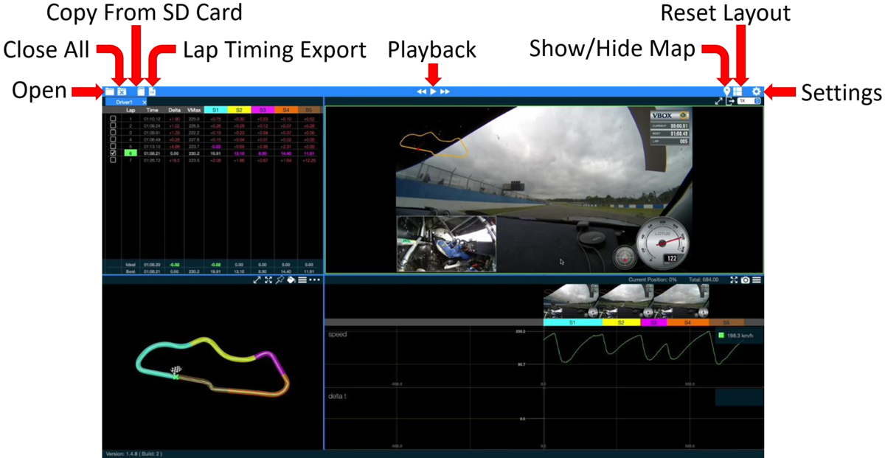The width and height of the screenshot is (885, 458).
Task: Click the S4 sector bar above graph
Action: click(688, 322)
